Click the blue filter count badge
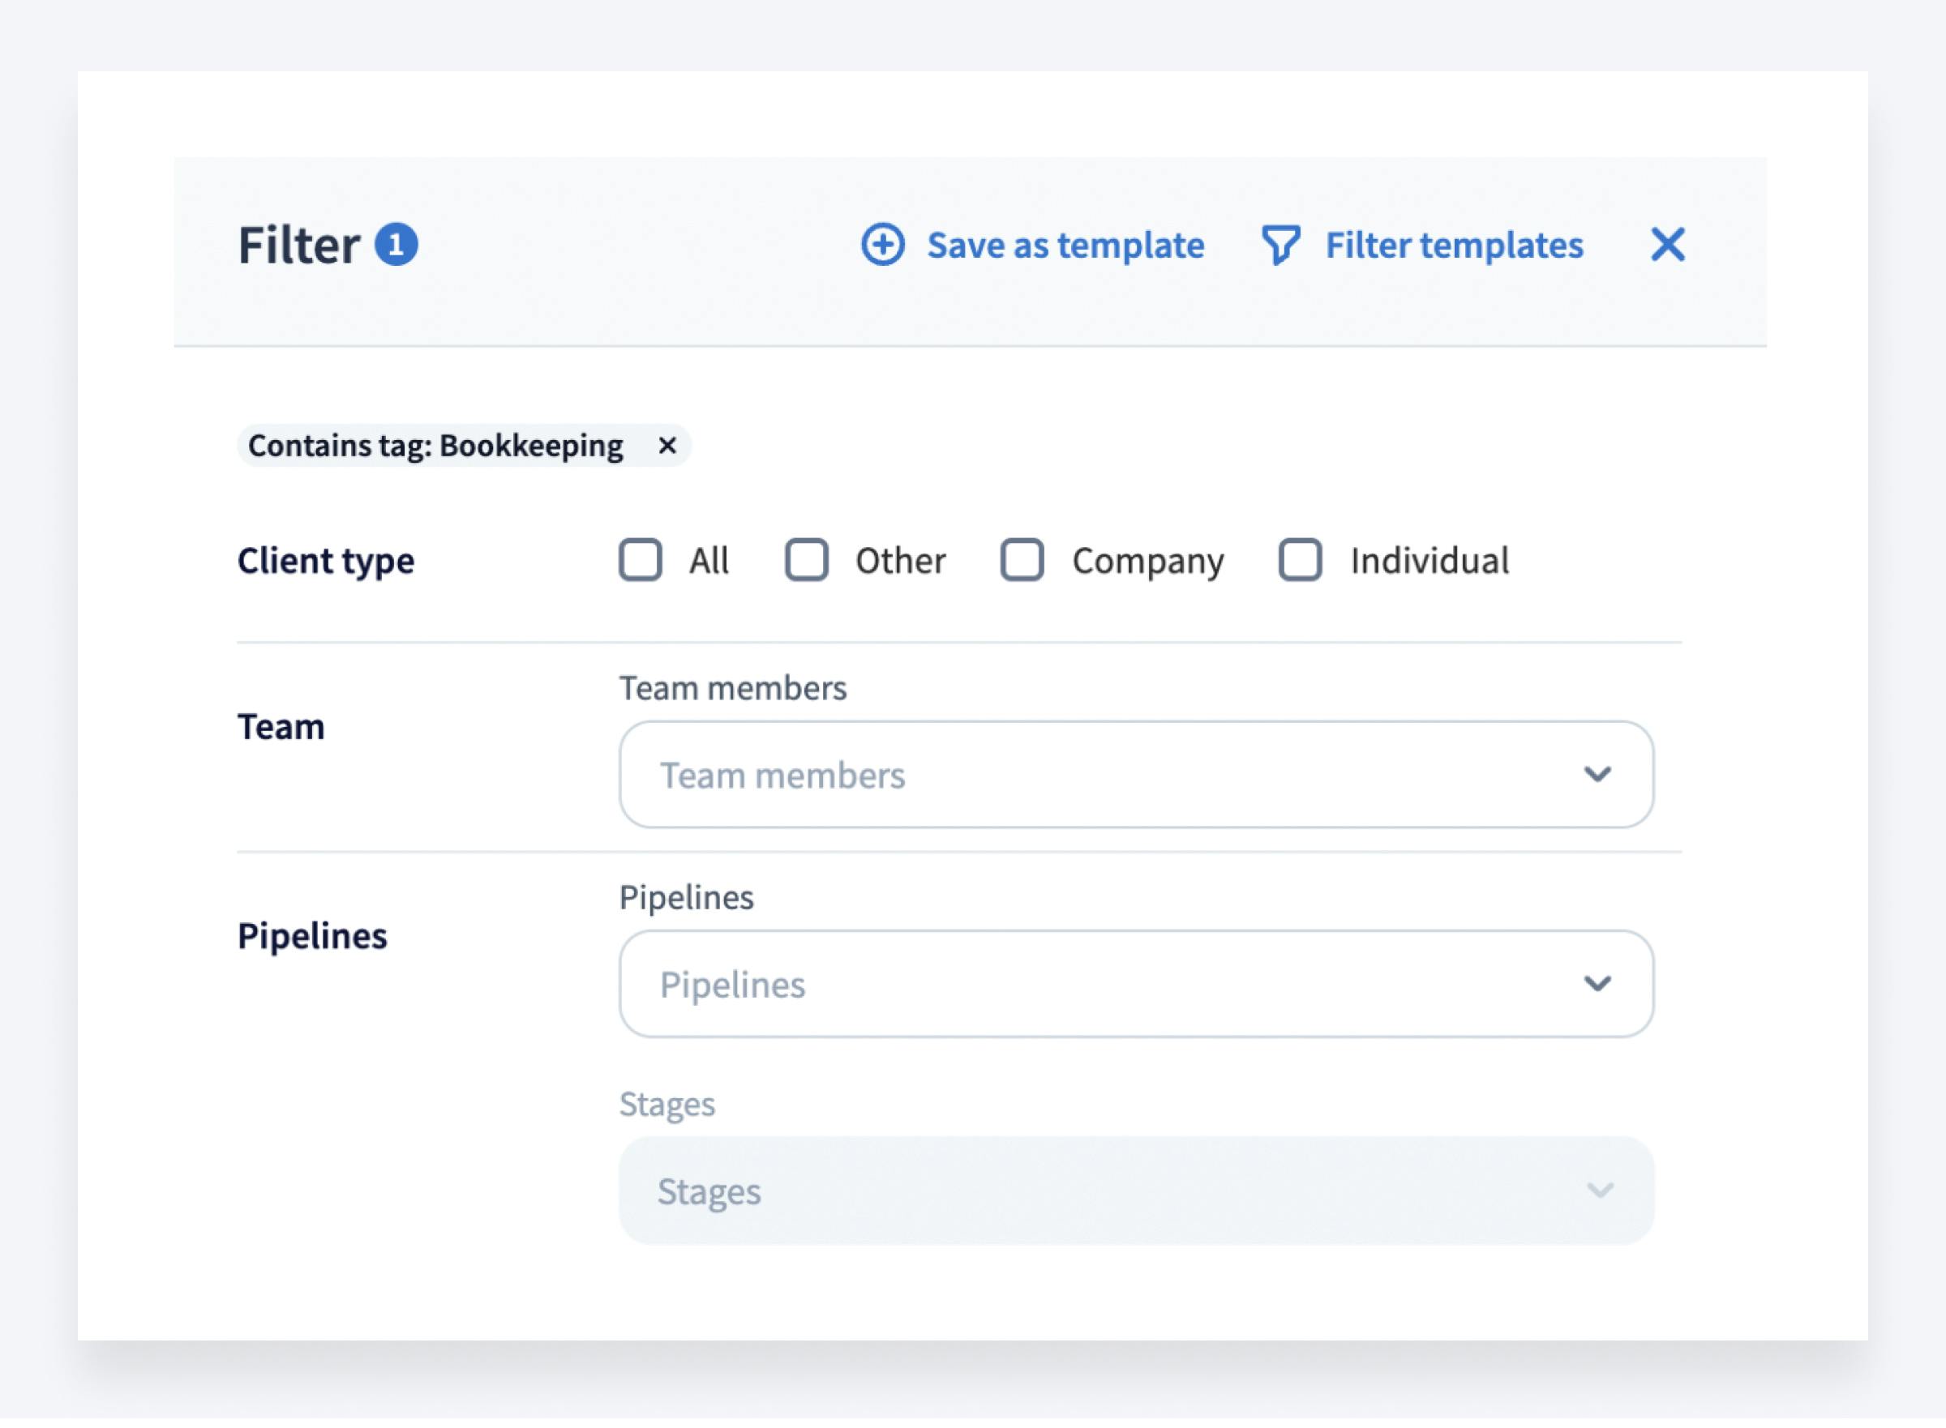Viewport: 1946px width, 1428px height. click(396, 245)
